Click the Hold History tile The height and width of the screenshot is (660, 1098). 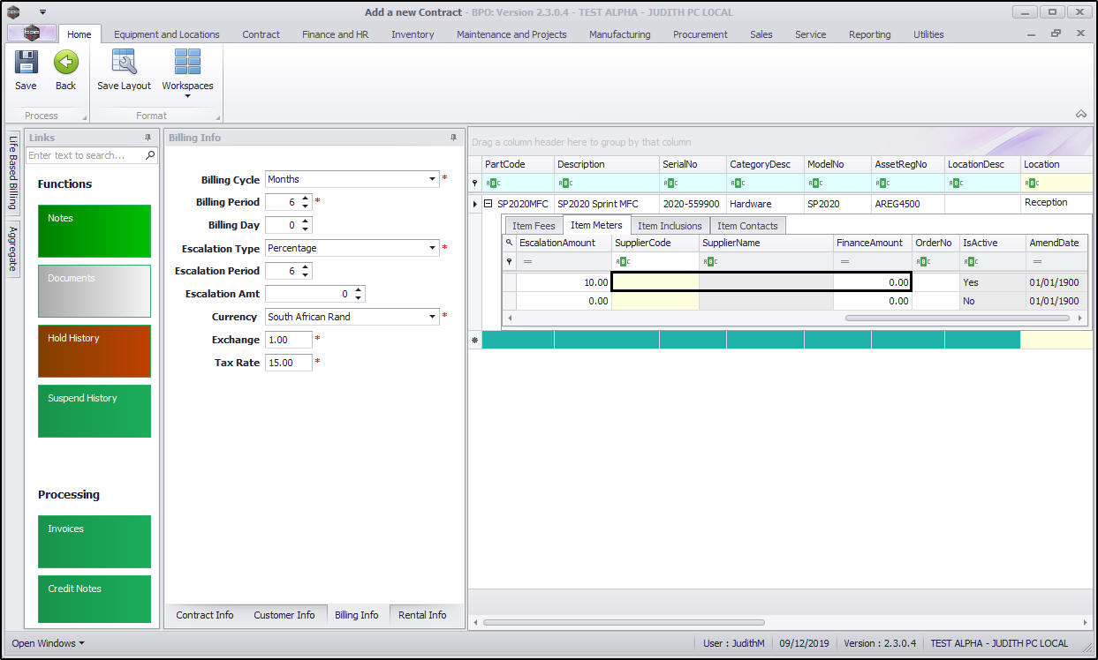point(95,350)
